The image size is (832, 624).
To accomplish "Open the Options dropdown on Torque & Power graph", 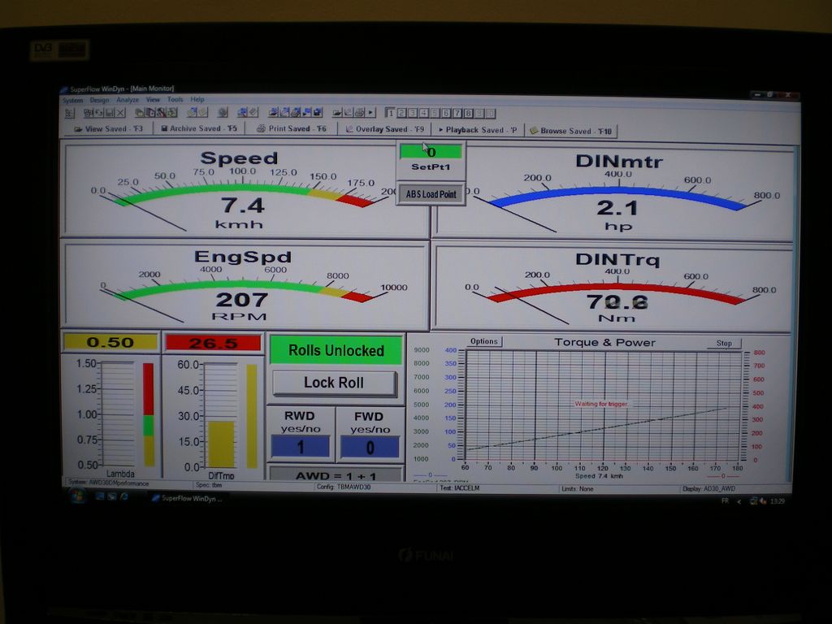I will coord(484,341).
